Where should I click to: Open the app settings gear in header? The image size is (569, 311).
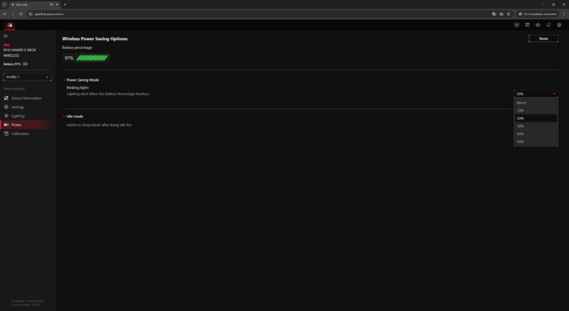[559, 25]
